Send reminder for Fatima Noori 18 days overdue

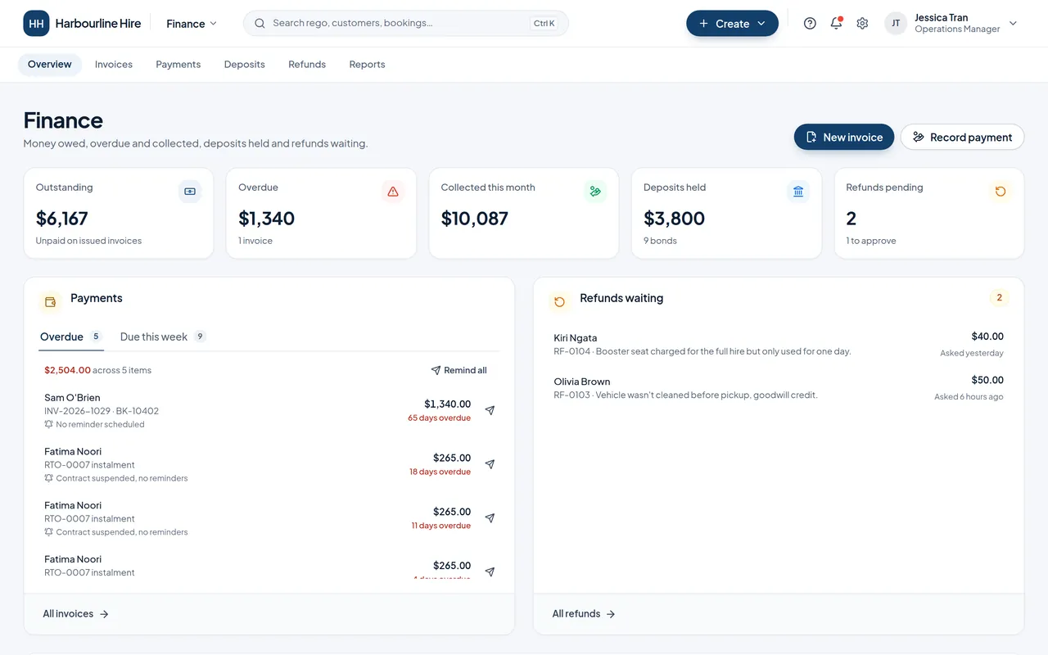[x=490, y=464]
